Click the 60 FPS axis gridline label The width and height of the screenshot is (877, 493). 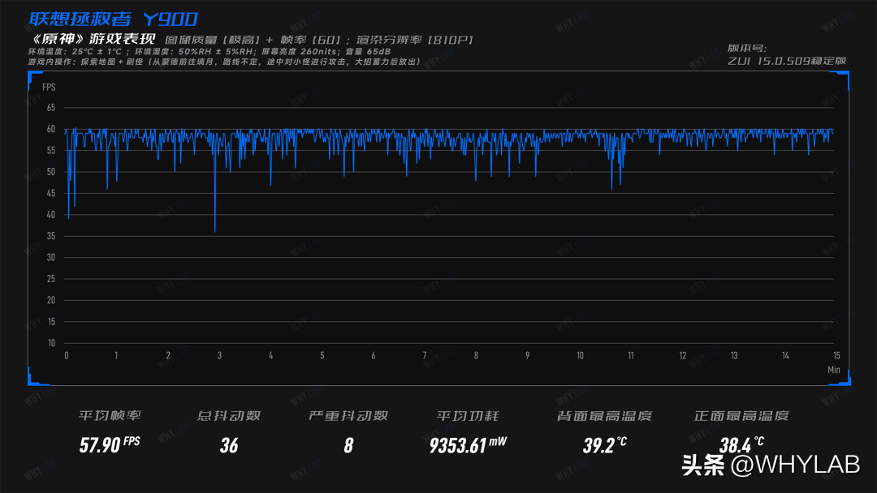(x=51, y=129)
